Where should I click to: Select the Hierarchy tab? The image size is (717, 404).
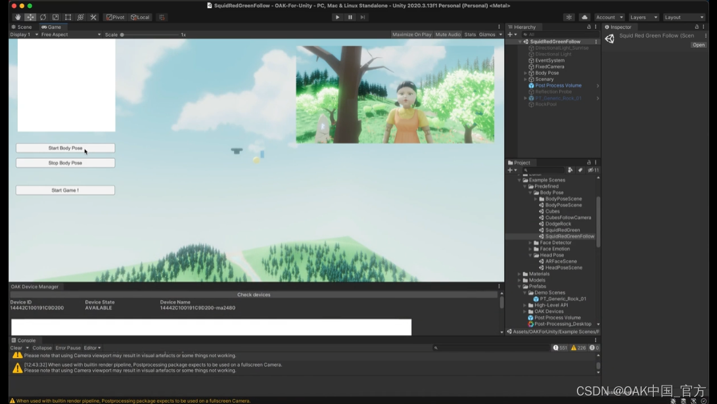[x=522, y=27]
